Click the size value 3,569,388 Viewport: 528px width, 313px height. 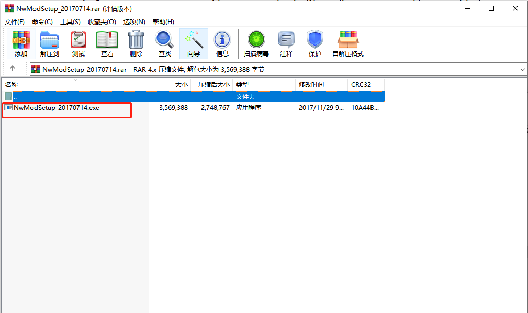coord(173,108)
